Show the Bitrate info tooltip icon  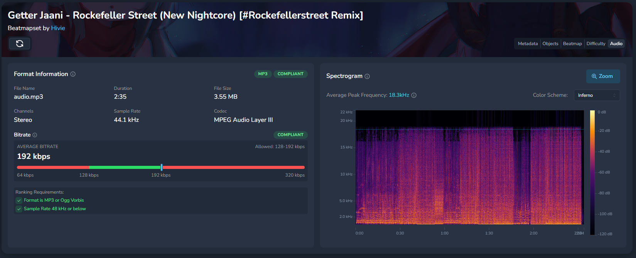[35, 135]
